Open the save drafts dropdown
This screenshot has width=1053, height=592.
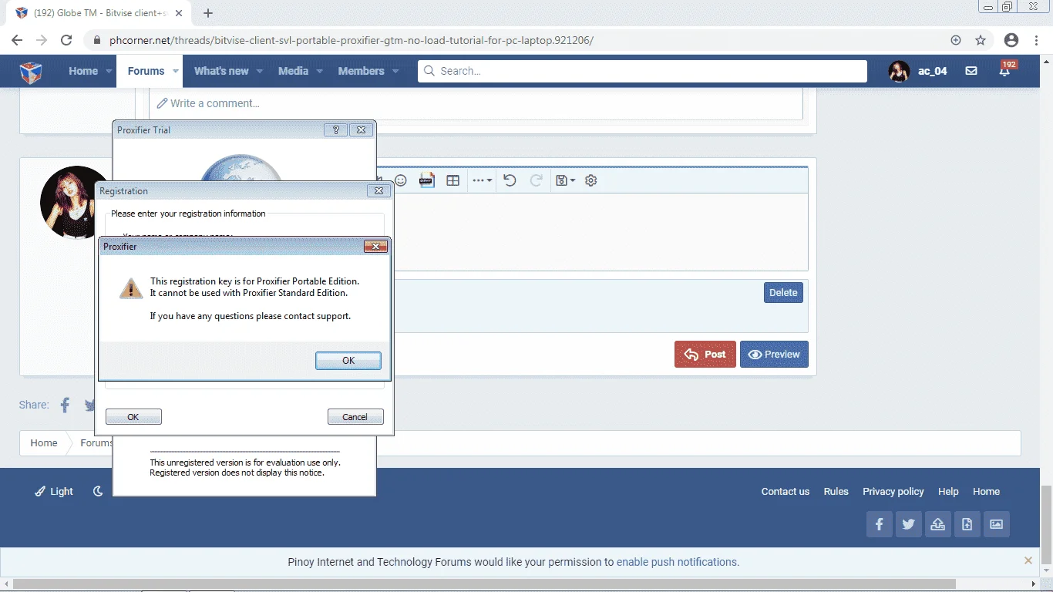[x=565, y=180]
